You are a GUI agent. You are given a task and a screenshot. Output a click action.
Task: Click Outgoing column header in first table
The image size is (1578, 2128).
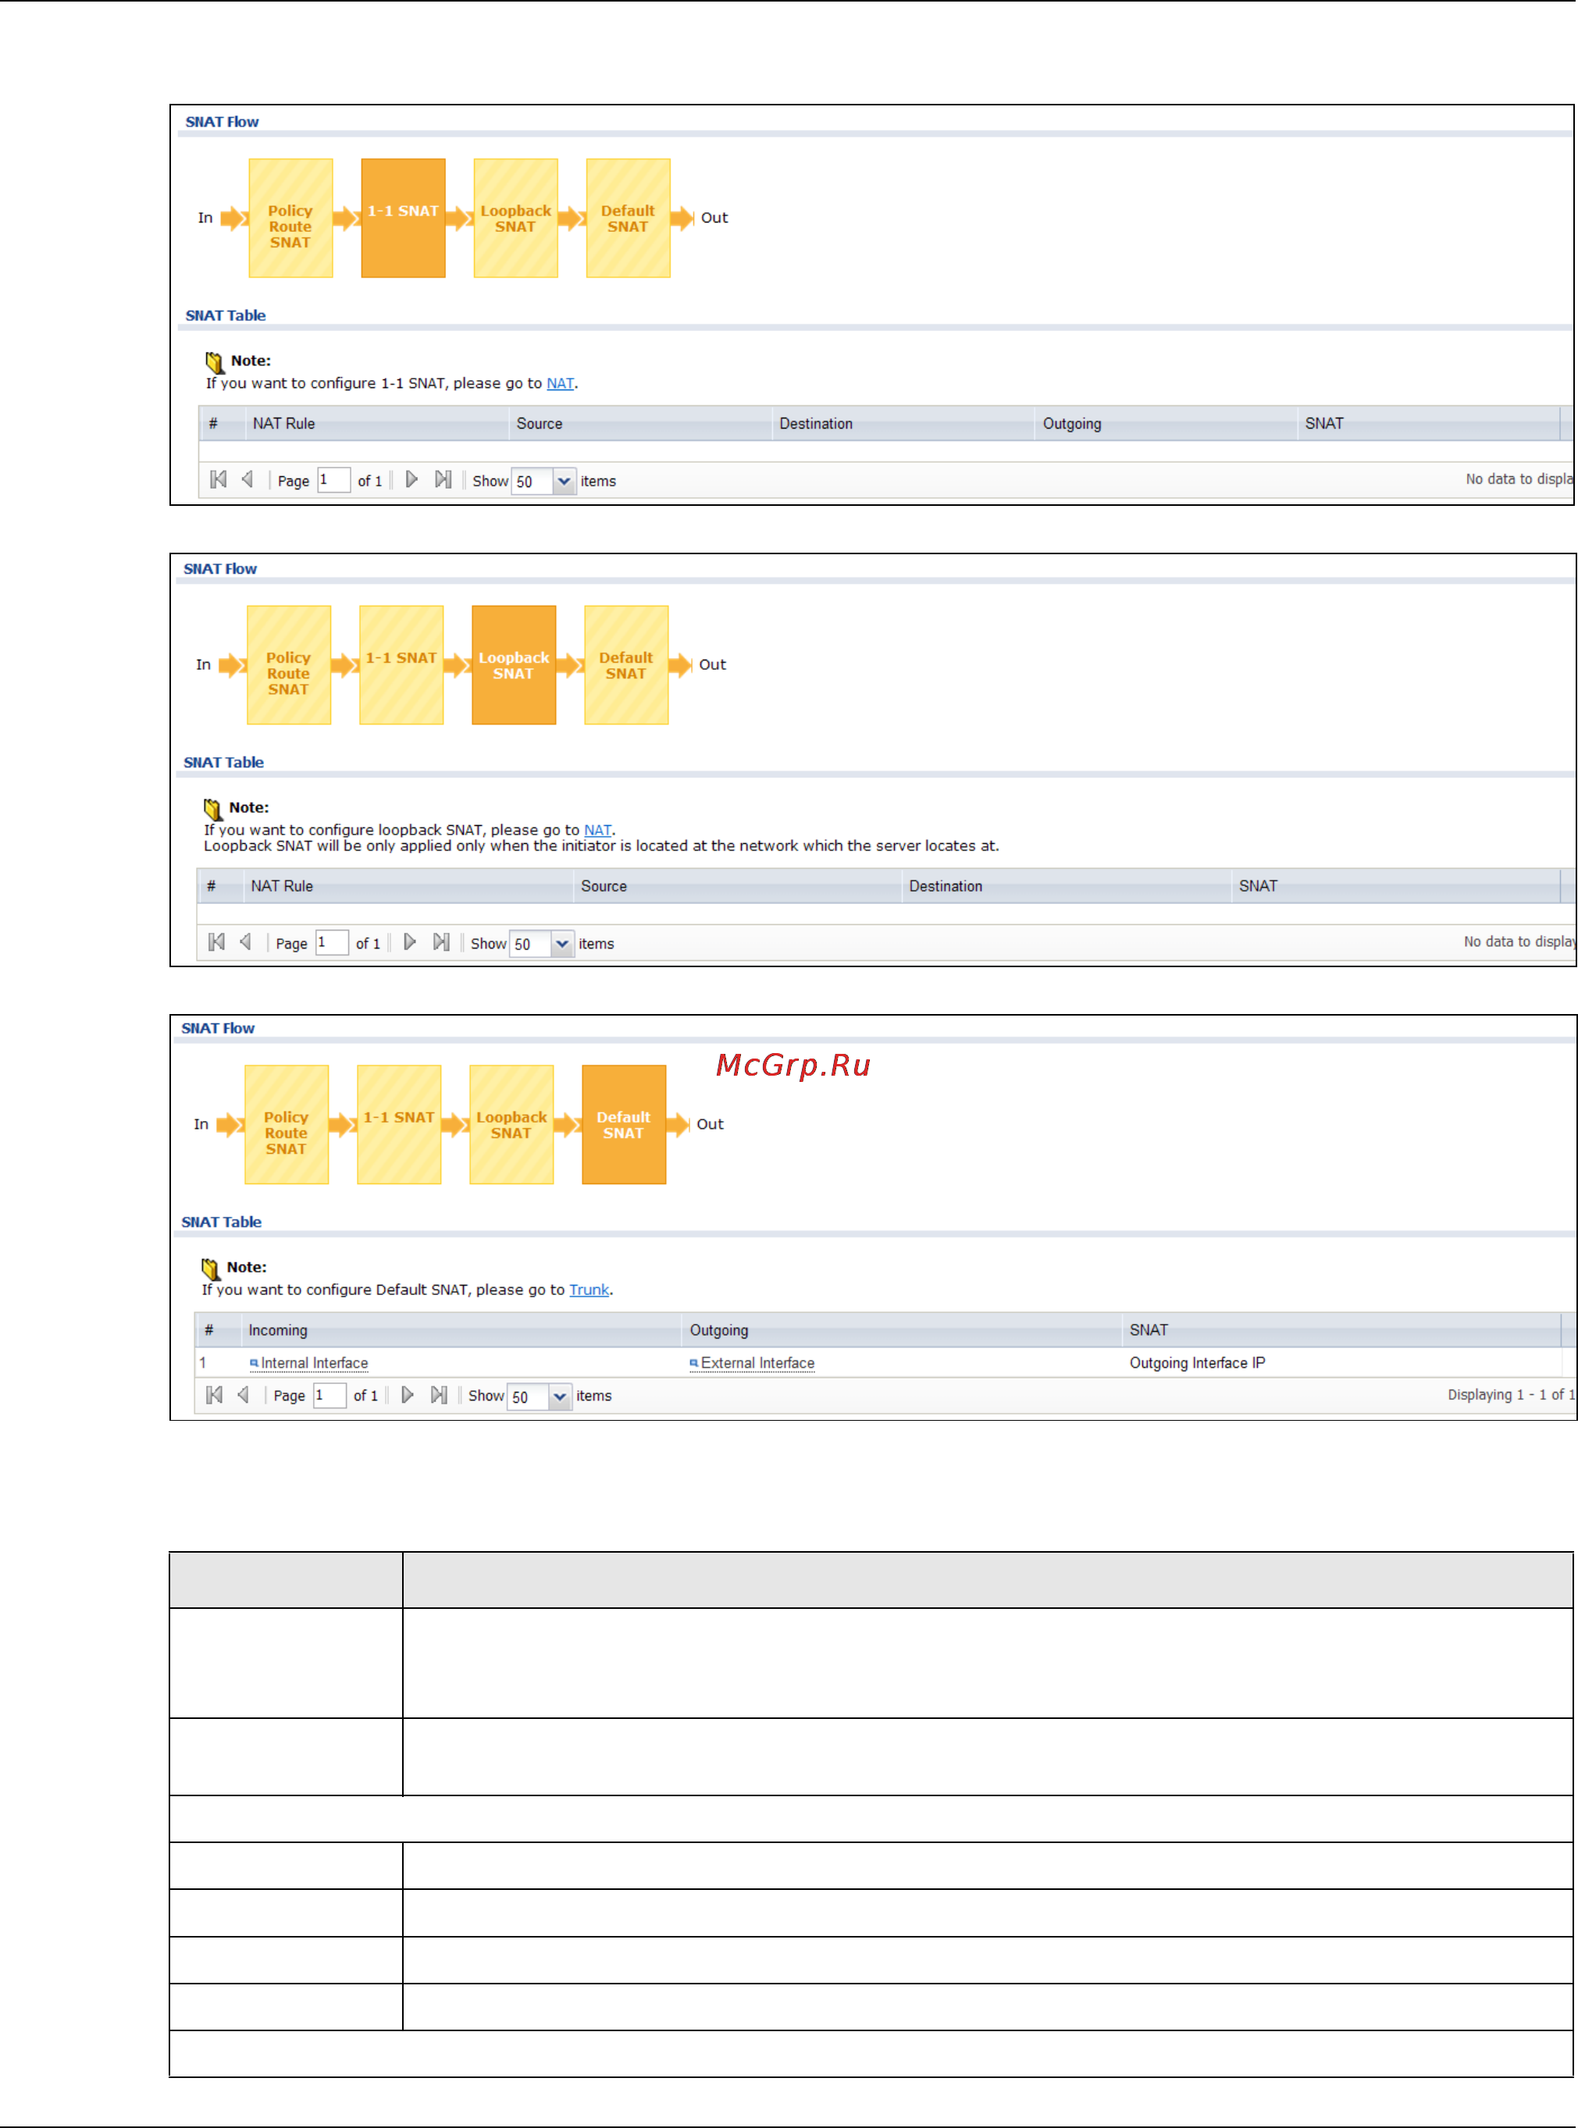pos(1166,423)
